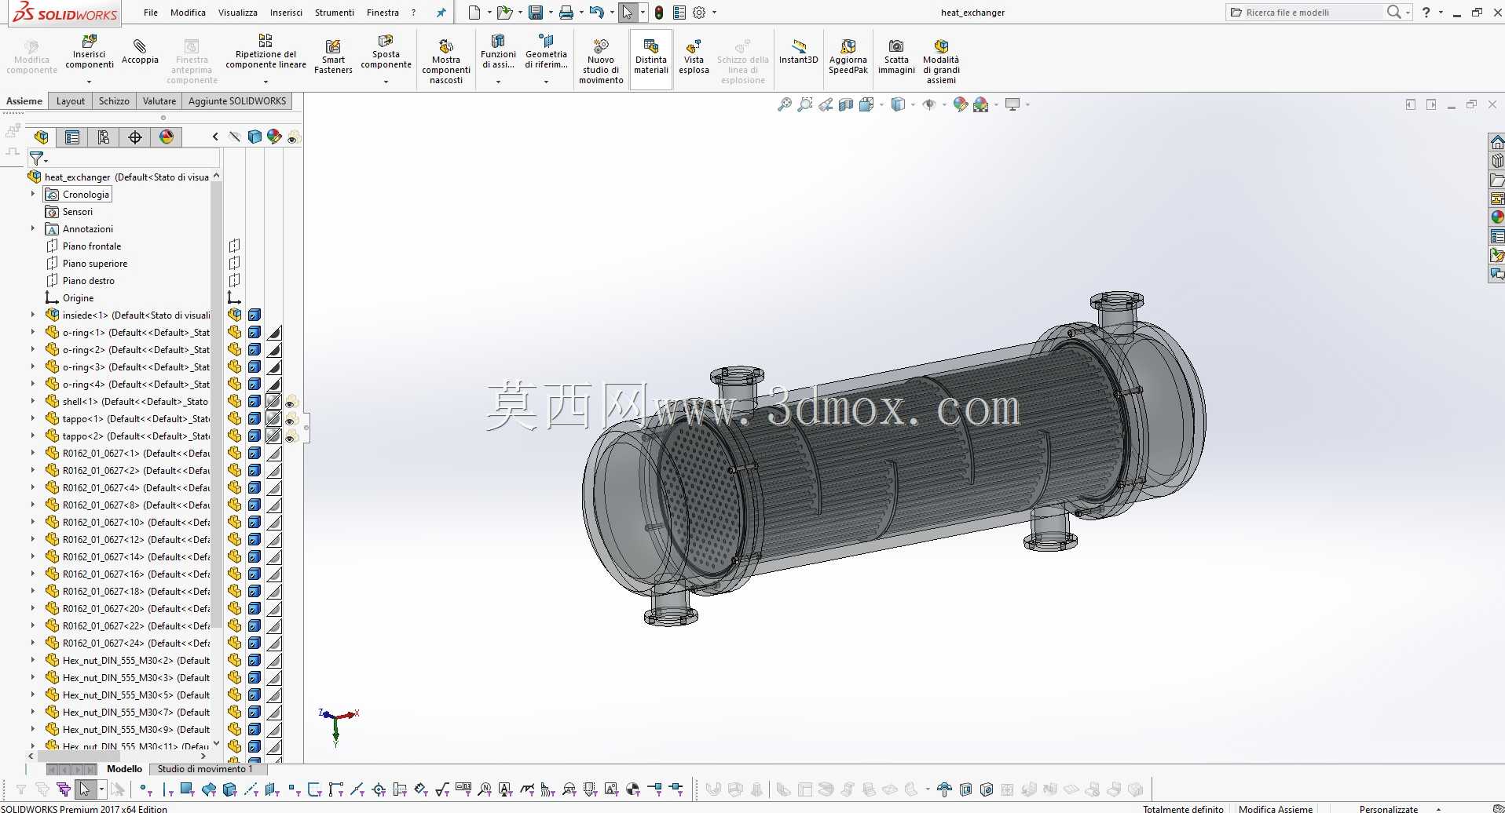This screenshot has width=1505, height=813.
Task: Select Sposta componente tool
Action: pos(386,52)
